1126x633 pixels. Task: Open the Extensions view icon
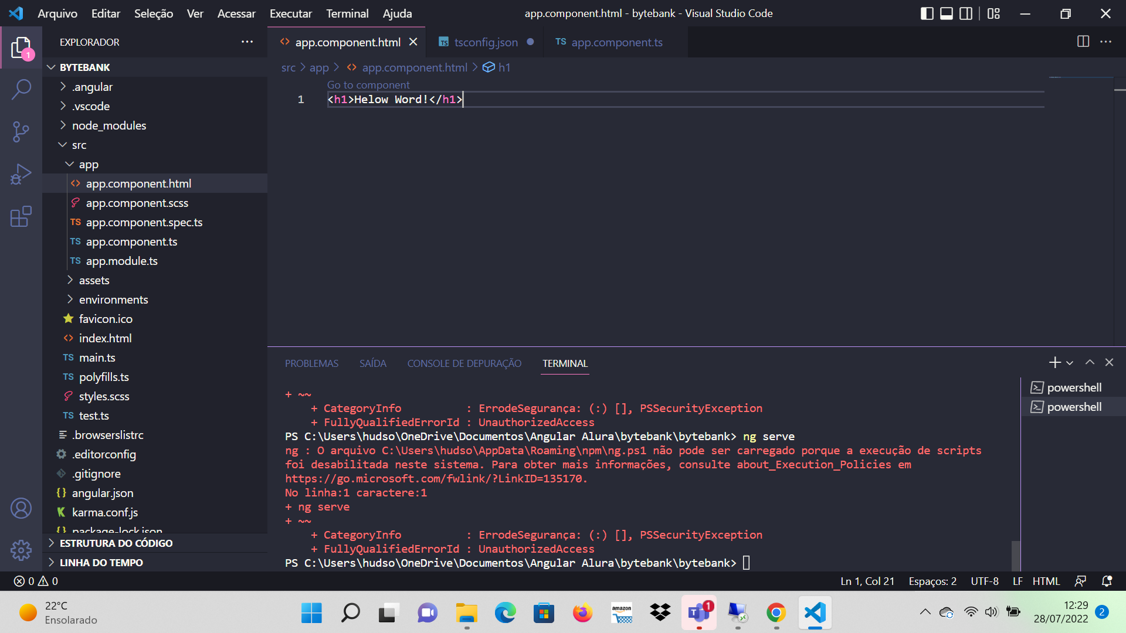pyautogui.click(x=21, y=216)
